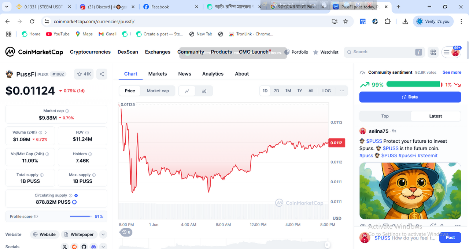Click See more in Community sentiment
Image resolution: width=469 pixels, height=249 pixels.
coord(452,72)
